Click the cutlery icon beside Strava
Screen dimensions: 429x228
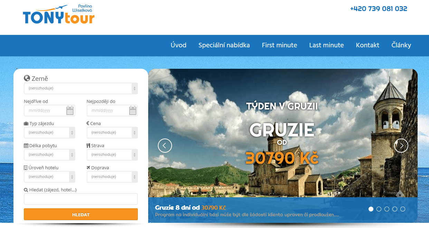(88, 145)
